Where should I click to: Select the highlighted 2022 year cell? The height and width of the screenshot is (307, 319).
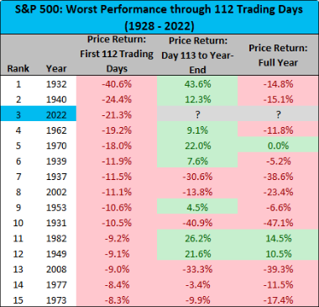tap(56, 115)
